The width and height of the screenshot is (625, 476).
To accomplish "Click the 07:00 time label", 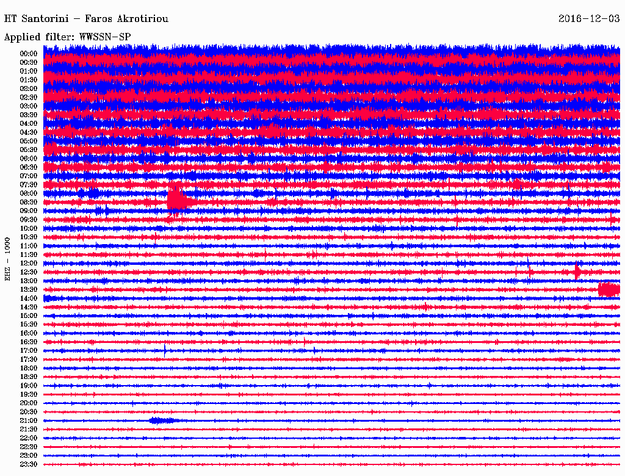I will [29, 176].
